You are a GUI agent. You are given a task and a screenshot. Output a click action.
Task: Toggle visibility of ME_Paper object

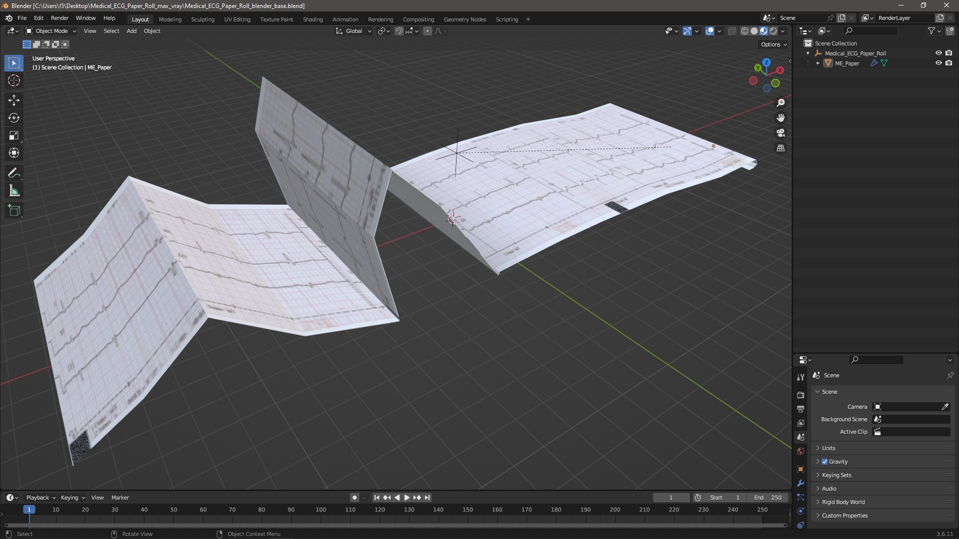pos(939,62)
